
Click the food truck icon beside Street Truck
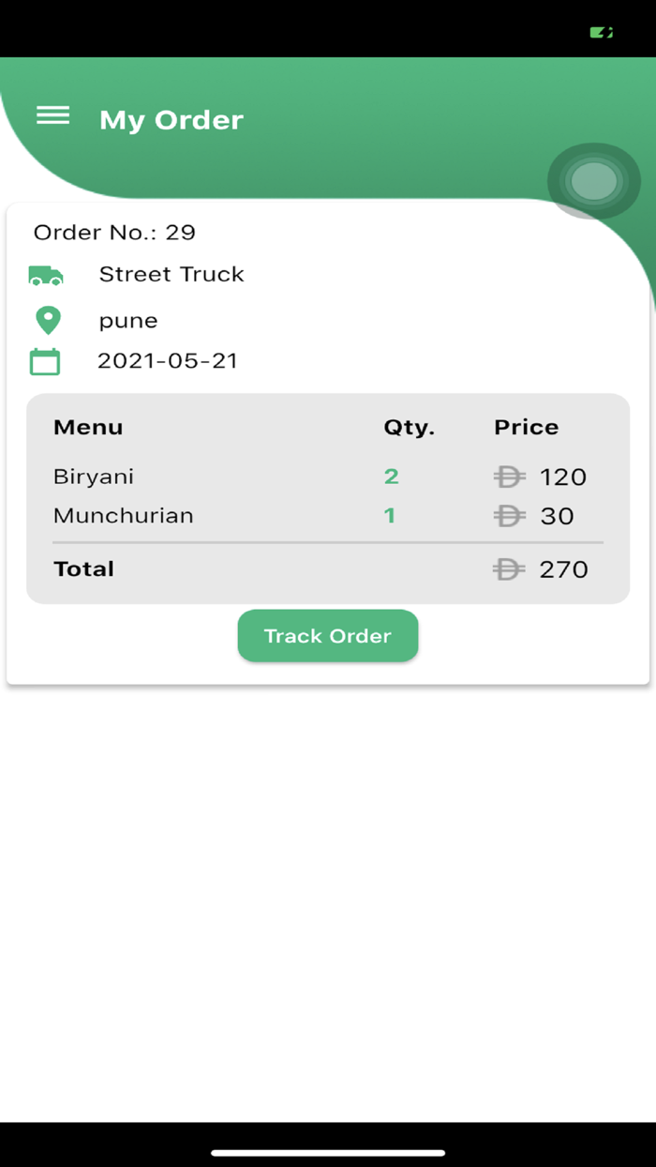tap(44, 275)
